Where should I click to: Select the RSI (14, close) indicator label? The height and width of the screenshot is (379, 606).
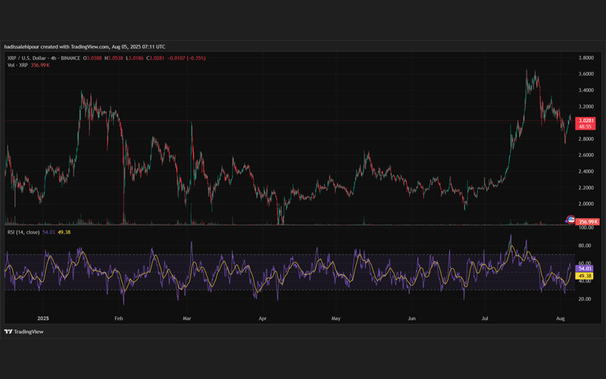coord(23,232)
